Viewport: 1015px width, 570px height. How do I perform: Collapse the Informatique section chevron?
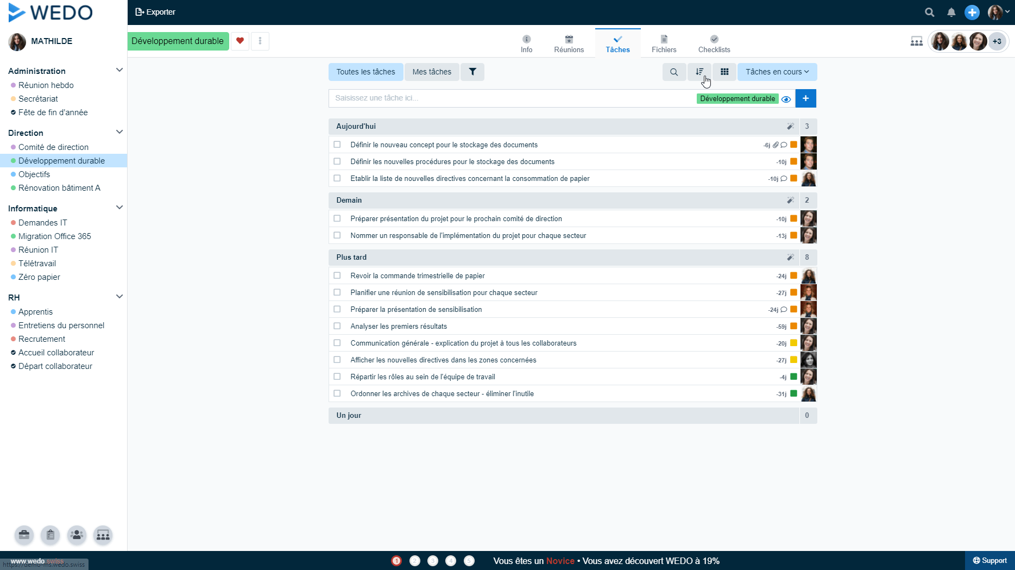[119, 208]
